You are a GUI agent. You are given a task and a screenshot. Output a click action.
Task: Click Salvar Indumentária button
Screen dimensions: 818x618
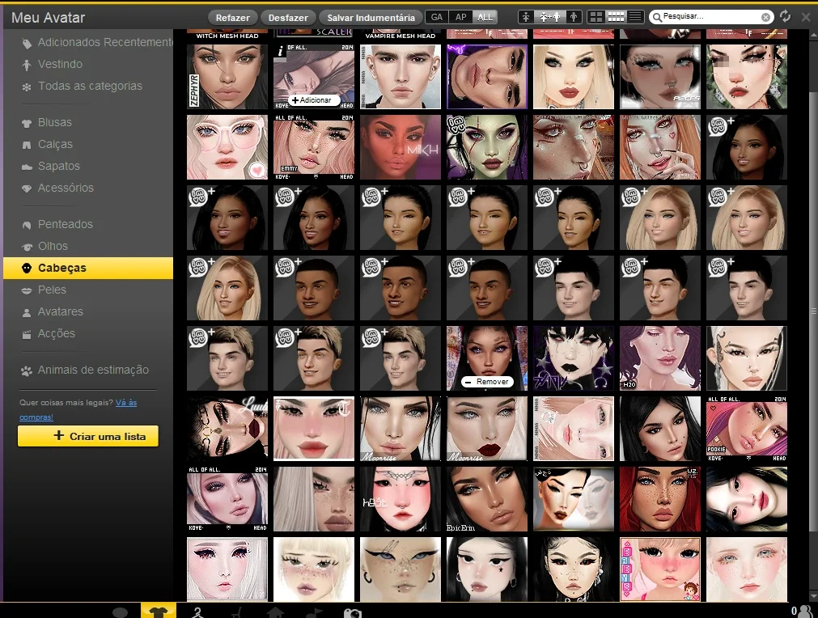click(371, 17)
